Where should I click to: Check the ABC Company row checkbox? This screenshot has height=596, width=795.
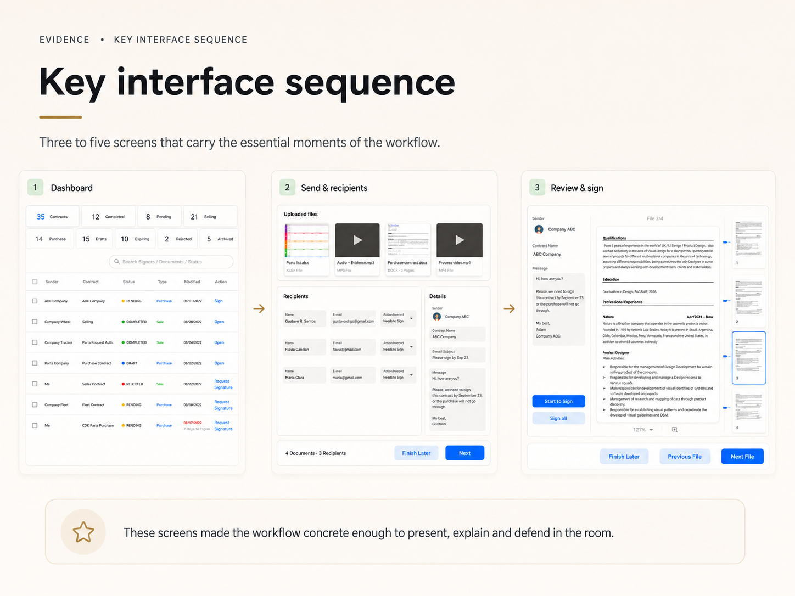tap(35, 301)
